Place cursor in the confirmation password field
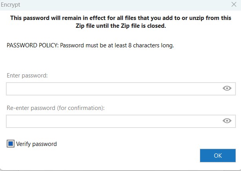 click(114, 121)
